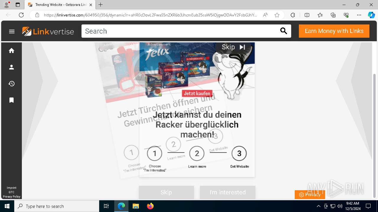The width and height of the screenshot is (378, 212).
Task: Open the history sidebar icon
Action: pyautogui.click(x=12, y=84)
